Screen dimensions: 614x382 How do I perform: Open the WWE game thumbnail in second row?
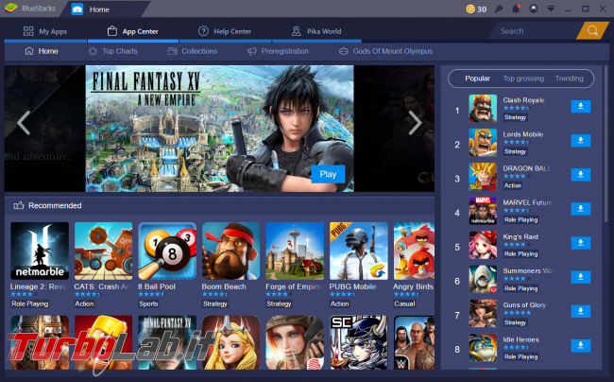(414, 342)
